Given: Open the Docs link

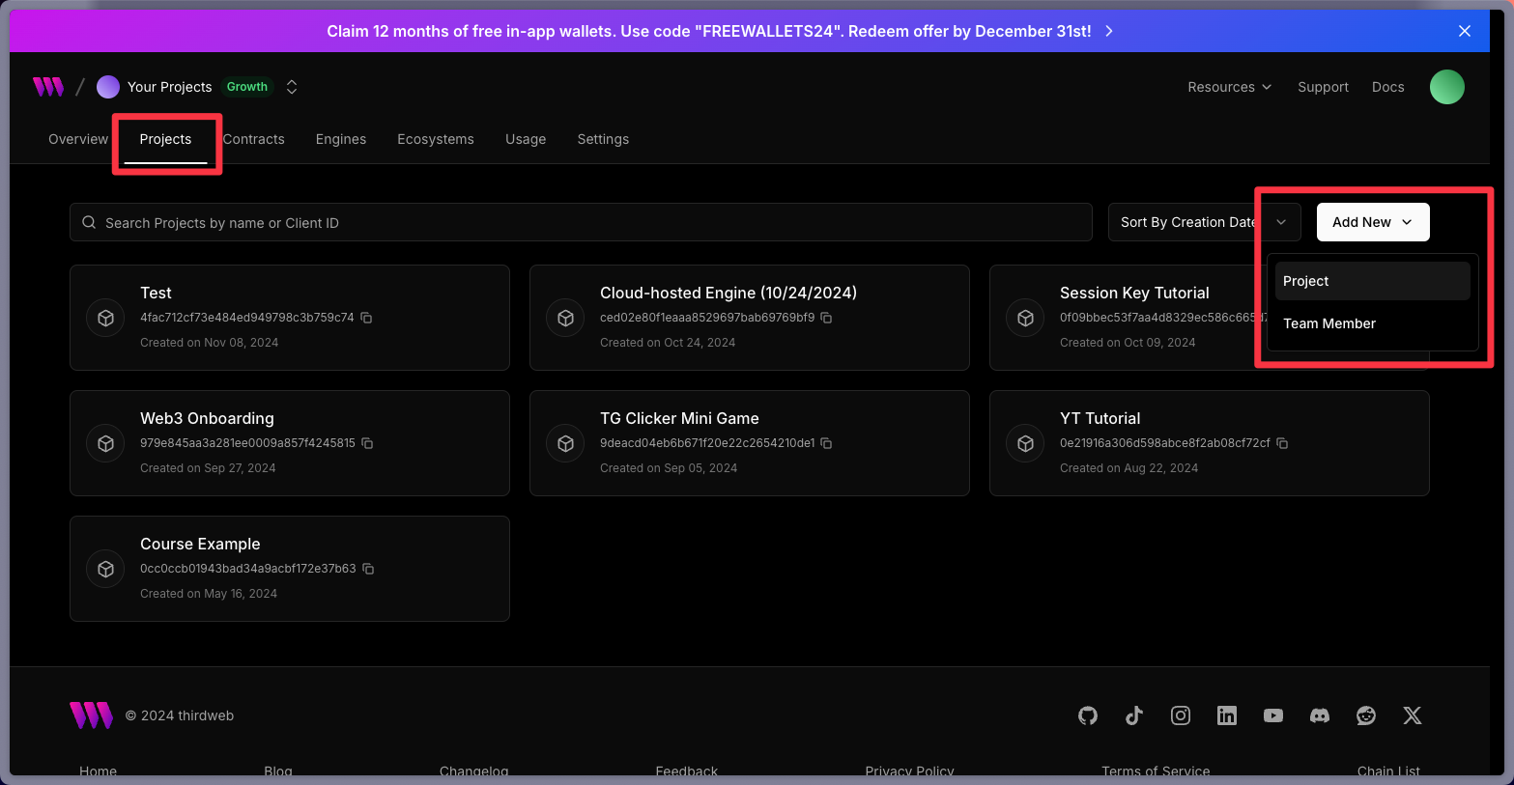Looking at the screenshot, I should tap(1387, 87).
